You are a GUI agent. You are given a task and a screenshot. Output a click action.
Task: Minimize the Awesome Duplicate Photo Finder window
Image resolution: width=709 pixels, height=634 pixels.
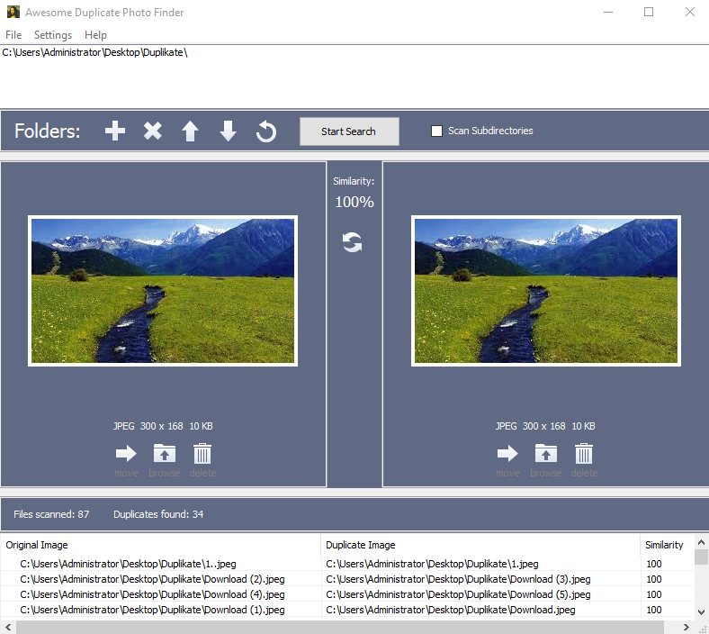point(608,12)
